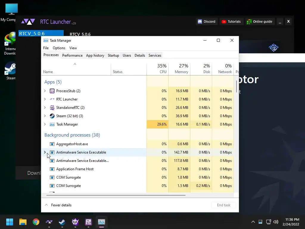
Task: Sort processes by Disk column
Action: 201,69
